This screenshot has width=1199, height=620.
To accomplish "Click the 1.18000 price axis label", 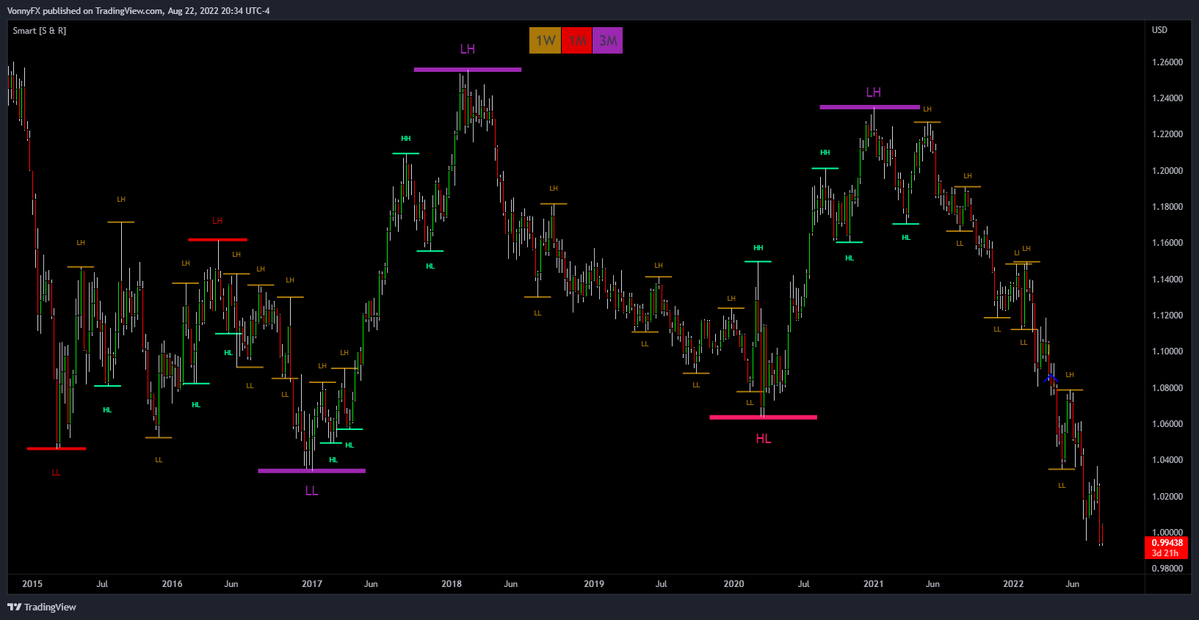I will tap(1167, 207).
